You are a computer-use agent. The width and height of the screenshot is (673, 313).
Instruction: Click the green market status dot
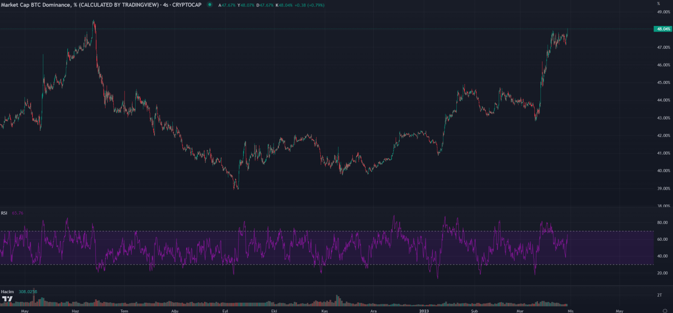click(x=210, y=5)
